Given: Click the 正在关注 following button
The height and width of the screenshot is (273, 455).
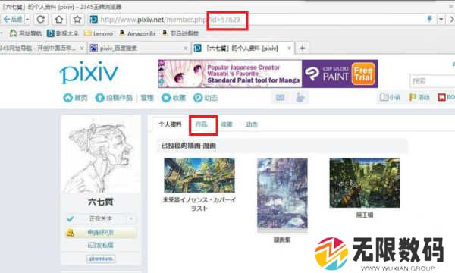Looking at the screenshot, I should [x=100, y=218].
